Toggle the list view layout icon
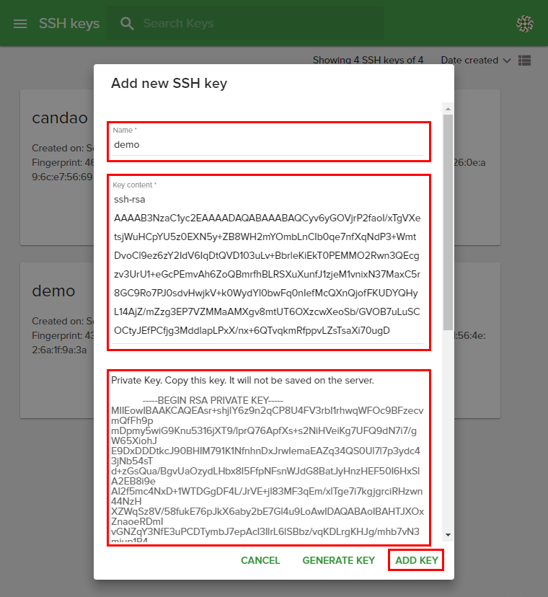548x597 pixels. [x=525, y=61]
